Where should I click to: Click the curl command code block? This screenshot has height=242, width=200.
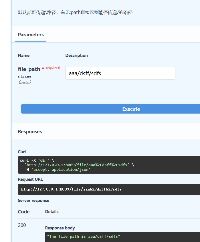(x=109, y=165)
